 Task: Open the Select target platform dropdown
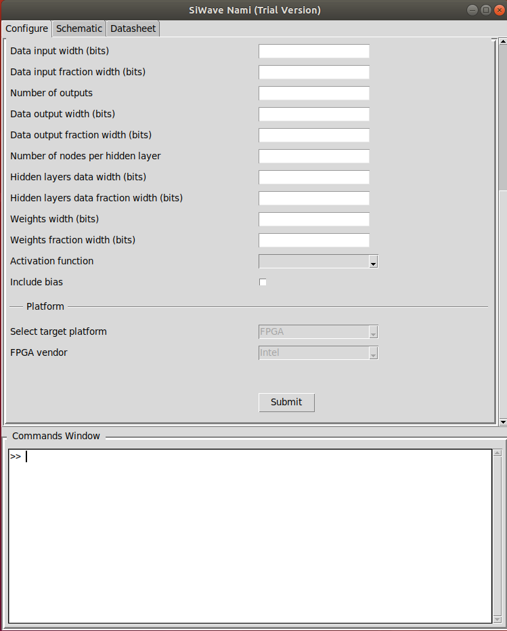(x=372, y=332)
